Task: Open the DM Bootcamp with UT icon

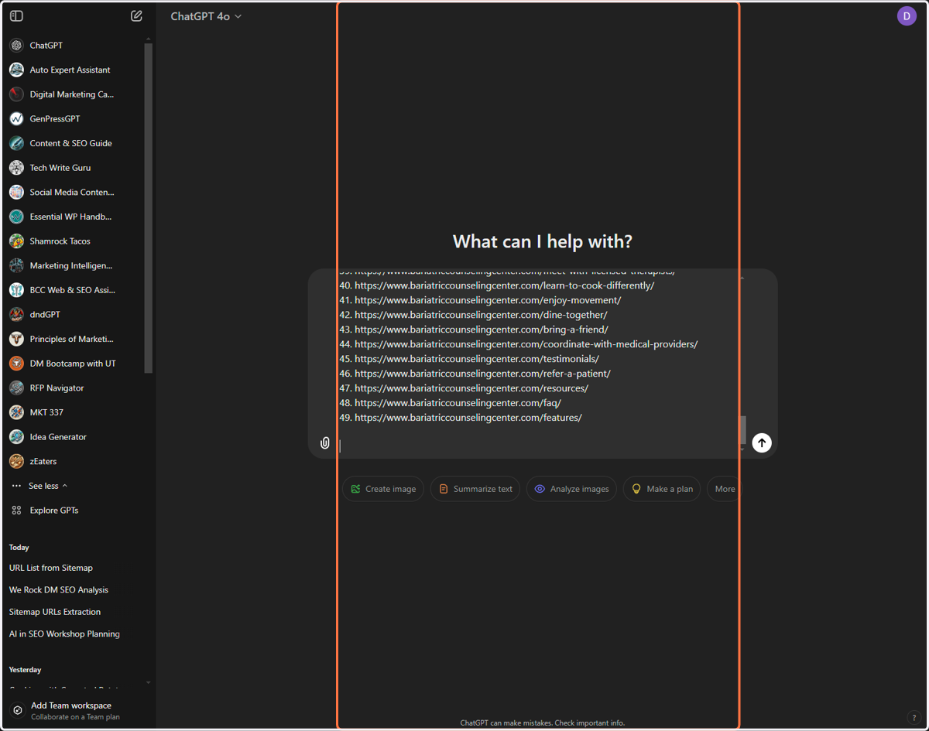Action: point(16,364)
